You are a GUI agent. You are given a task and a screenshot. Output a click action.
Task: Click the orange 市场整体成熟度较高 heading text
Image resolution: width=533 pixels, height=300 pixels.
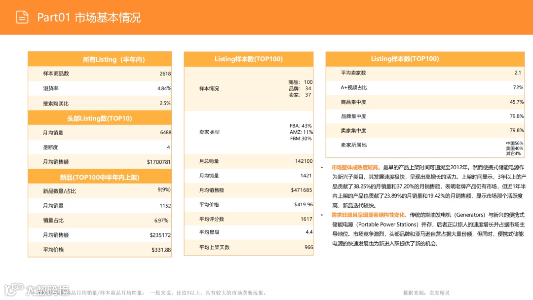(355, 167)
